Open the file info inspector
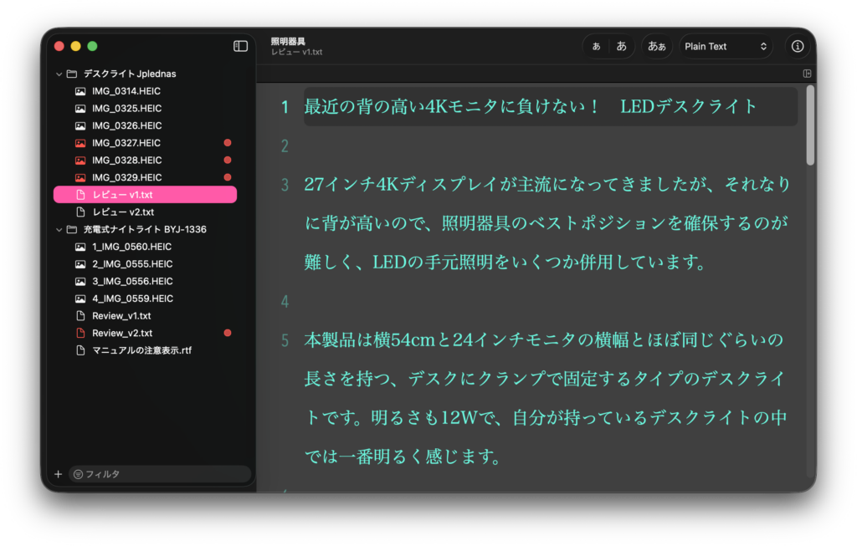This screenshot has height=546, width=857. pos(798,47)
